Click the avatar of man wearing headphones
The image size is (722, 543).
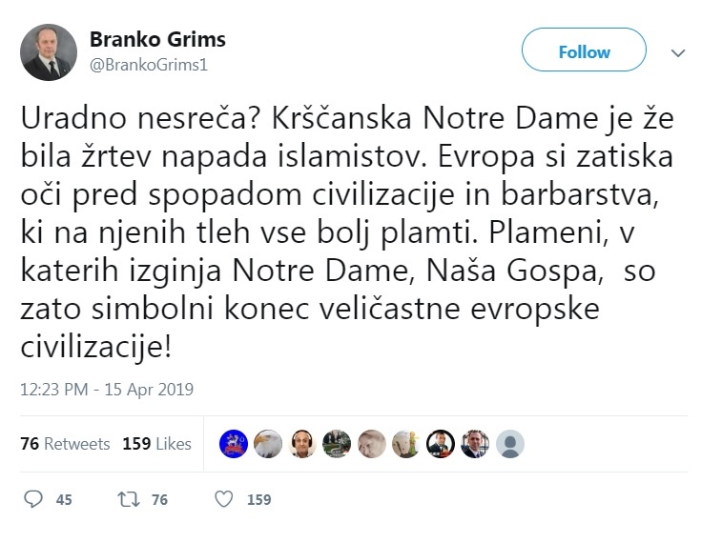(302, 444)
